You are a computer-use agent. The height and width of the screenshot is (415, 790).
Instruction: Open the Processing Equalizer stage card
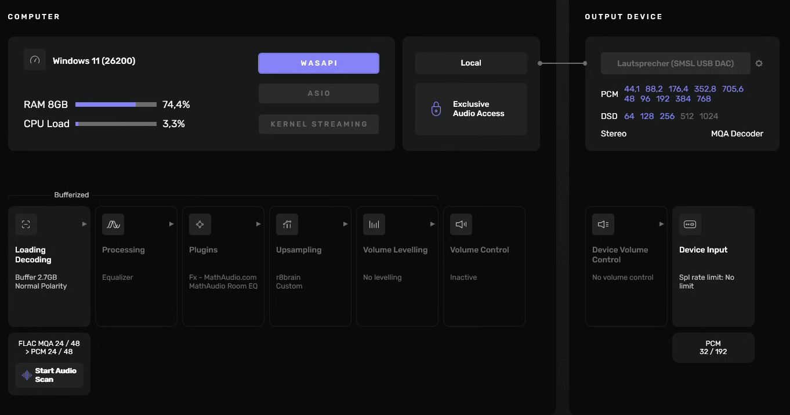pos(136,266)
